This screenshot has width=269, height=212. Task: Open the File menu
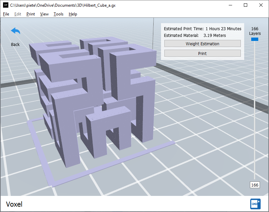tap(6, 14)
